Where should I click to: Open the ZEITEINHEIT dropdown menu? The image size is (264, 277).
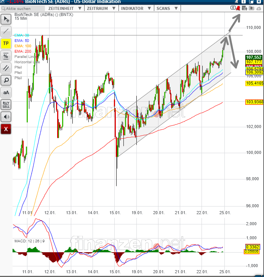(65, 8)
